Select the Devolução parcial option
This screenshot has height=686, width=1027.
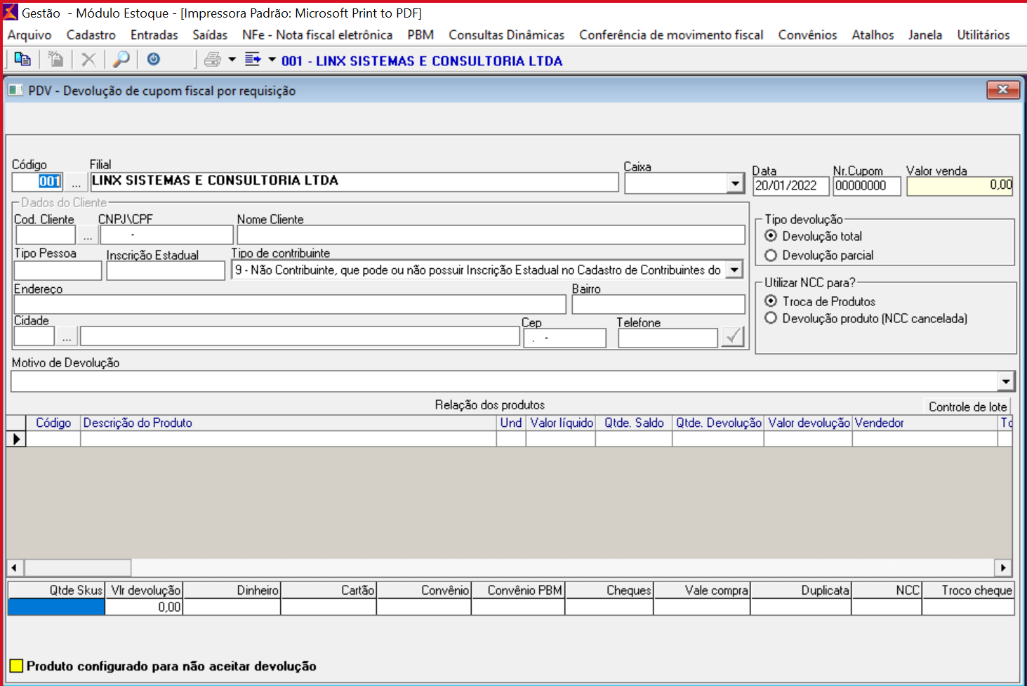point(771,256)
